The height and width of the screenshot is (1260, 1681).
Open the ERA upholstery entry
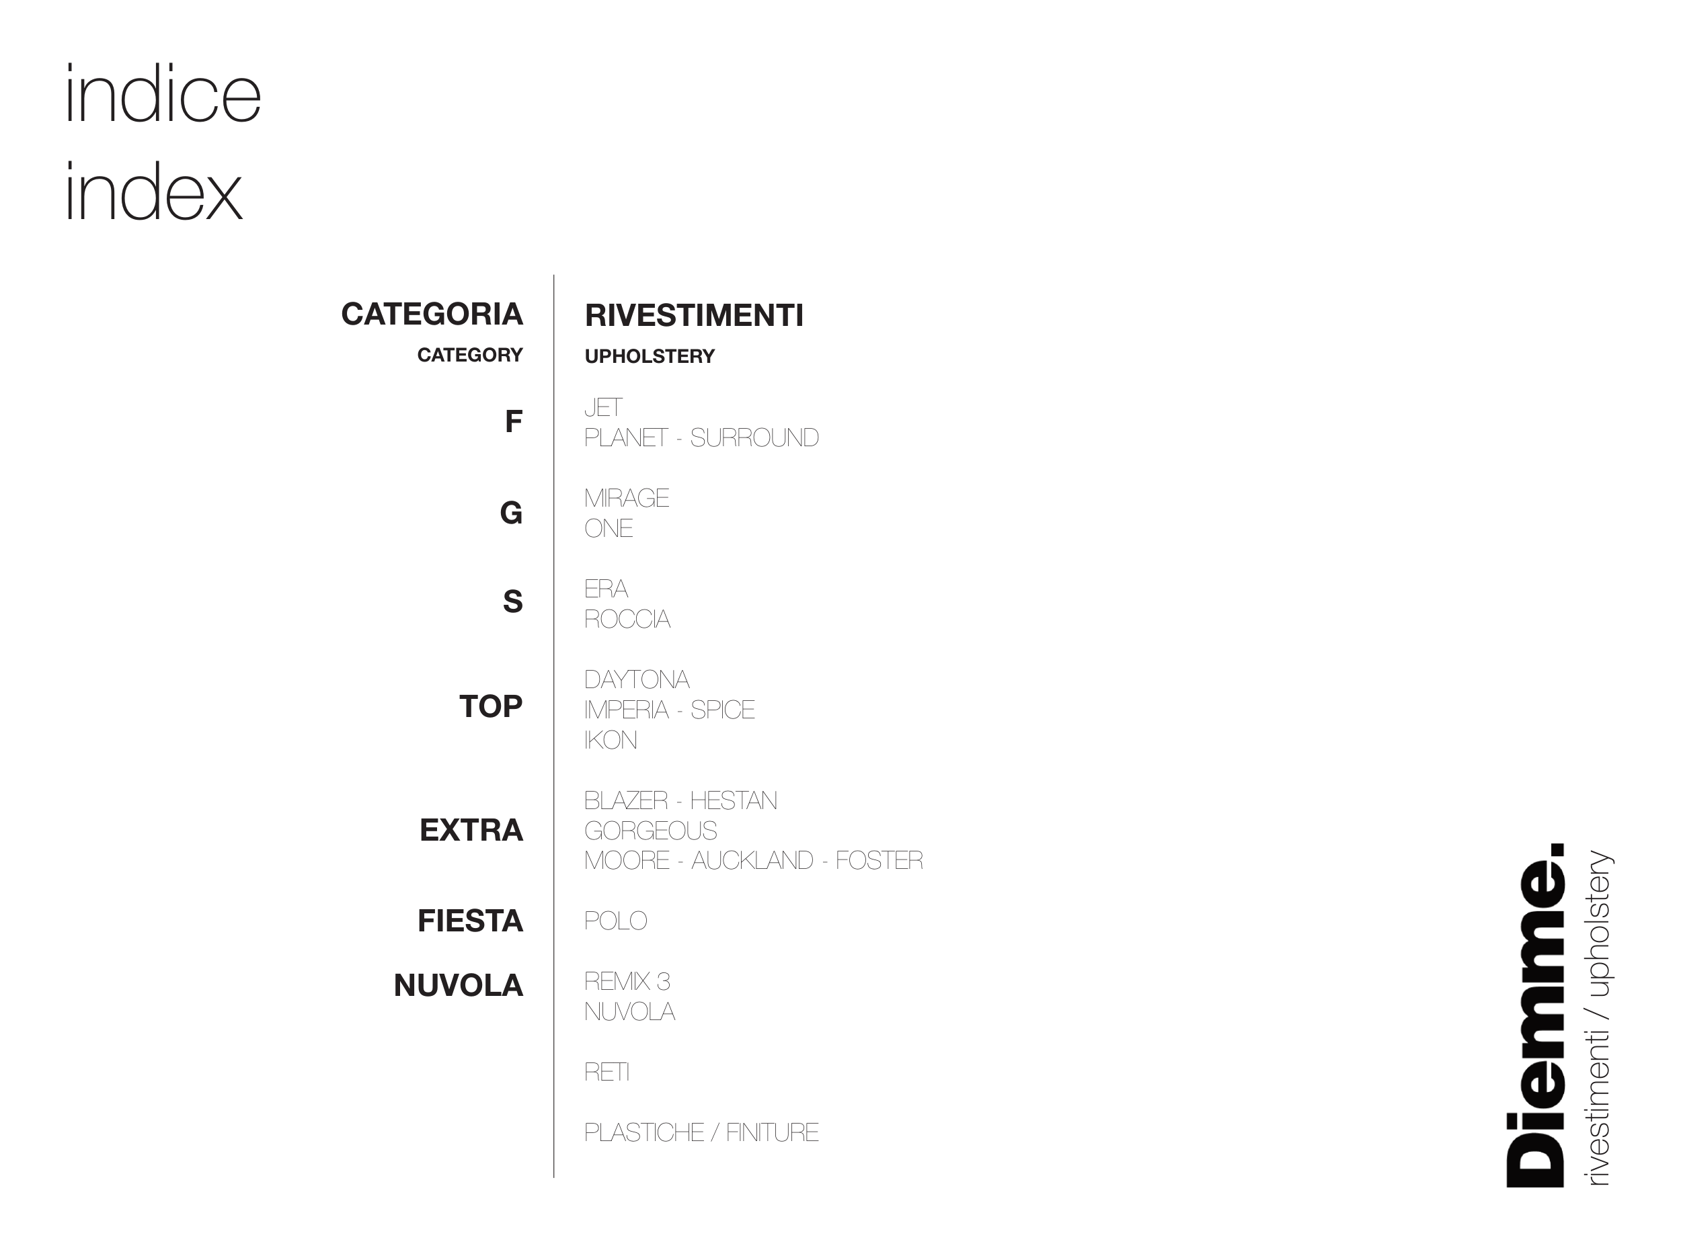tap(606, 589)
